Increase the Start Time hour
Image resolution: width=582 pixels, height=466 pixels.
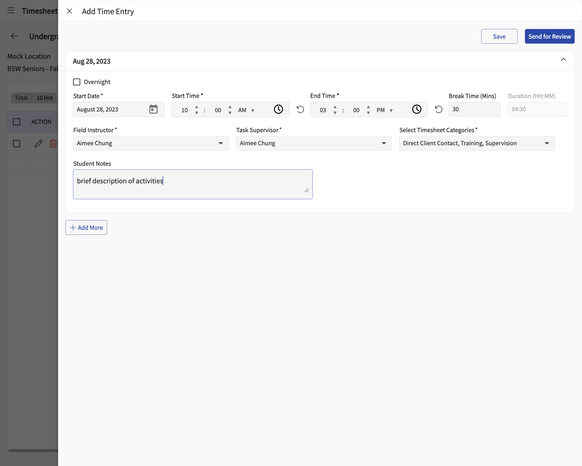(x=197, y=107)
